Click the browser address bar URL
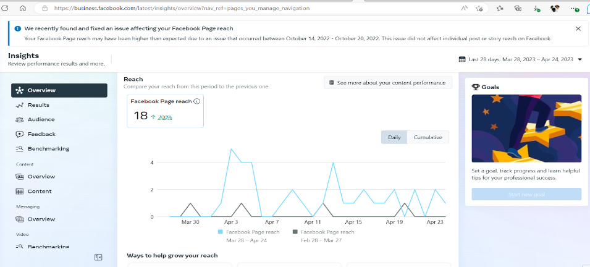The image size is (590, 267). (182, 9)
